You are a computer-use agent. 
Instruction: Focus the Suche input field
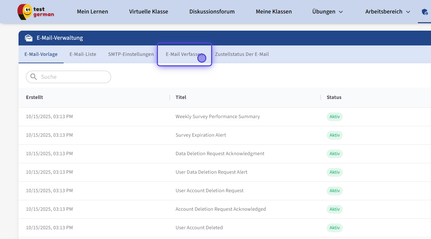click(x=74, y=77)
